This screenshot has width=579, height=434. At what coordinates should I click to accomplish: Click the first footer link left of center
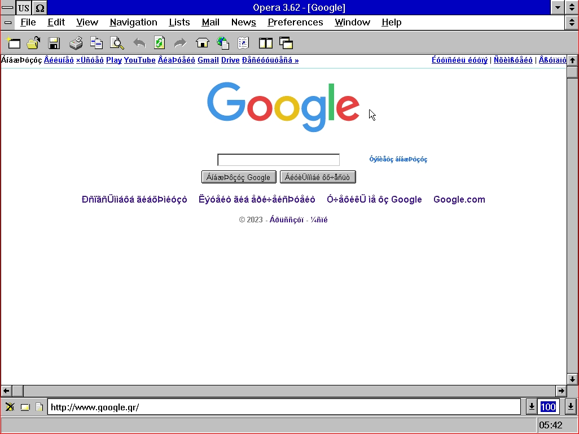[x=134, y=199]
